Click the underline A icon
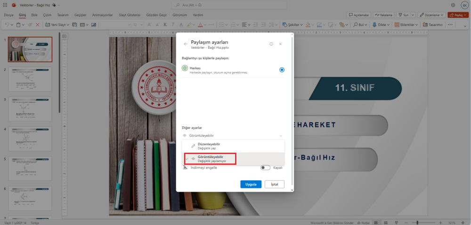The image size is (471, 225). click(181, 24)
